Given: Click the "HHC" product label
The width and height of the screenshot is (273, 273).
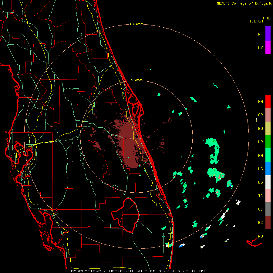Looking at the screenshot, I should (x=267, y=18).
